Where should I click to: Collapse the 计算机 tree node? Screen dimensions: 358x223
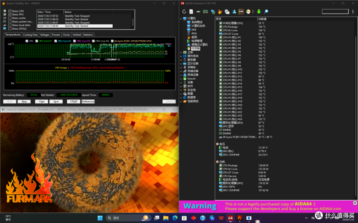coord(181,19)
